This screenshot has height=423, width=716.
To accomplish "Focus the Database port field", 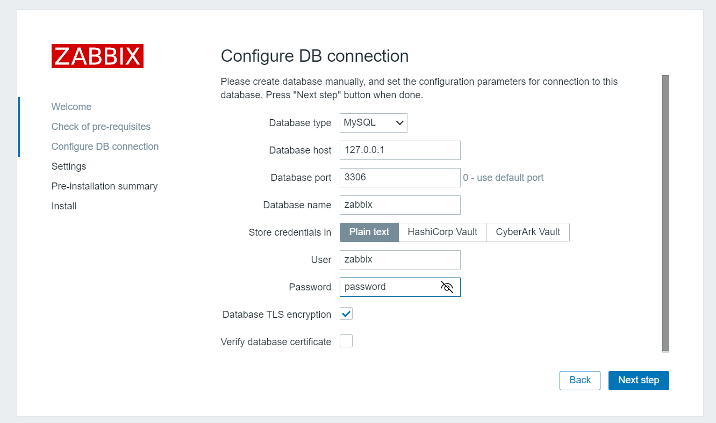I will 400,177.
